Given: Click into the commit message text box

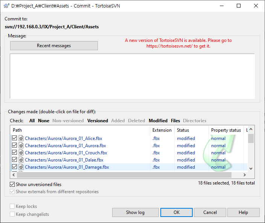Looking at the screenshot, I should coord(132,76).
